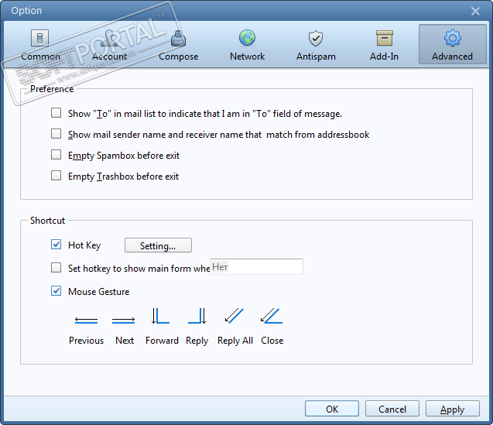The image size is (493, 425).
Task: Click the Compose inkwell icon
Action: pyautogui.click(x=178, y=38)
